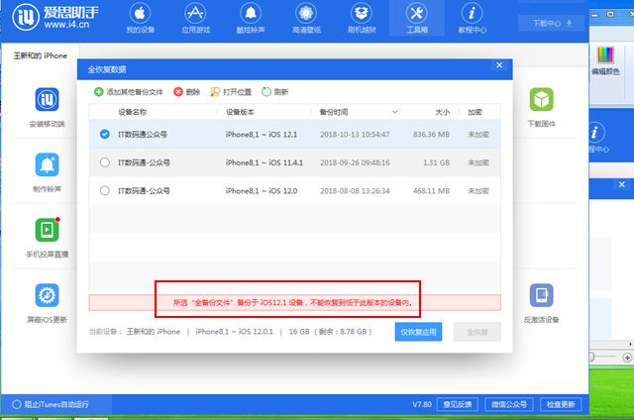
Task: Open the 高清壁纸 wallpapers section
Action: pos(306,18)
